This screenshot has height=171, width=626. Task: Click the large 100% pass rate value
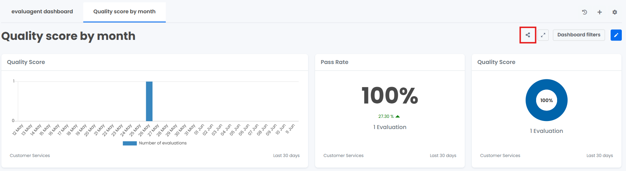click(390, 95)
